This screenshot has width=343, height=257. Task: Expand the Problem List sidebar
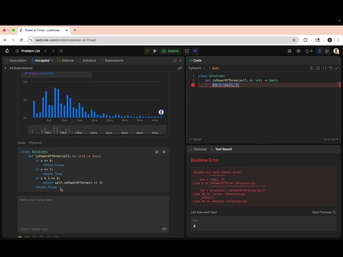pyautogui.click(x=28, y=51)
